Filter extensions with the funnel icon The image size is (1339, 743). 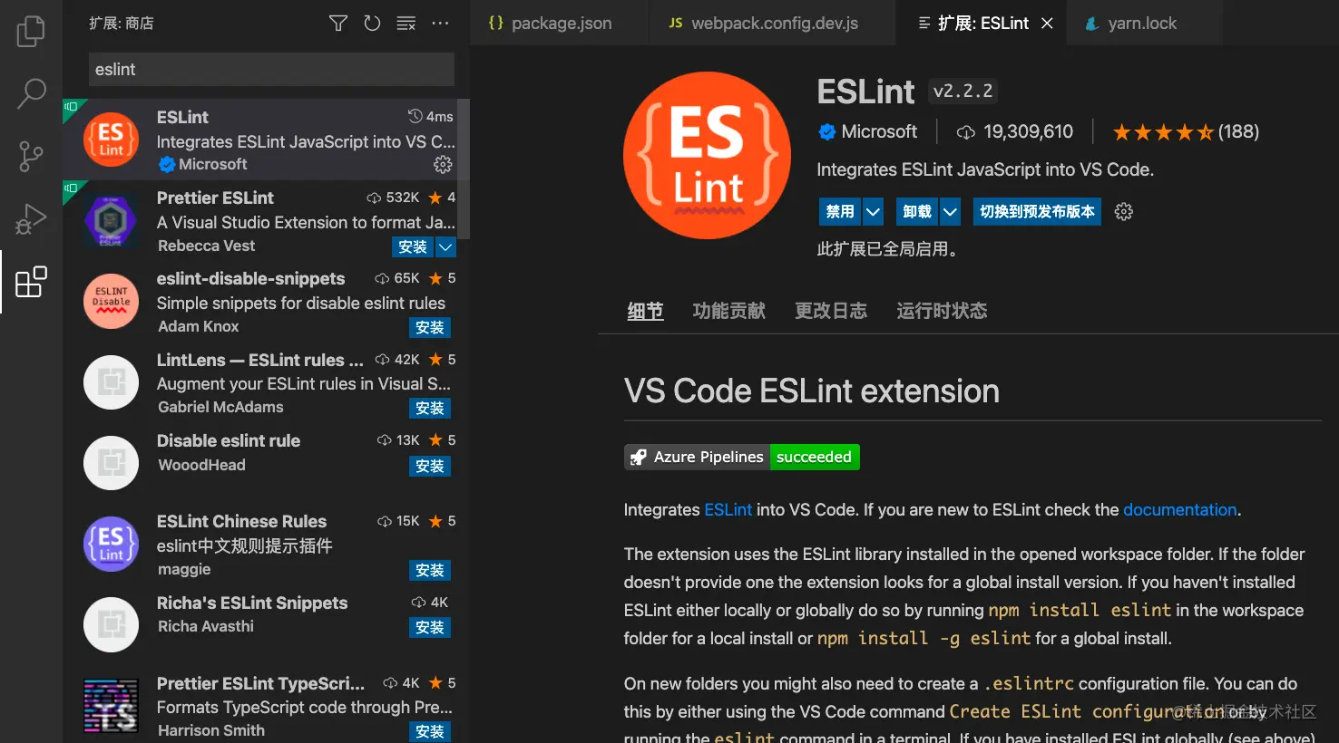point(338,24)
